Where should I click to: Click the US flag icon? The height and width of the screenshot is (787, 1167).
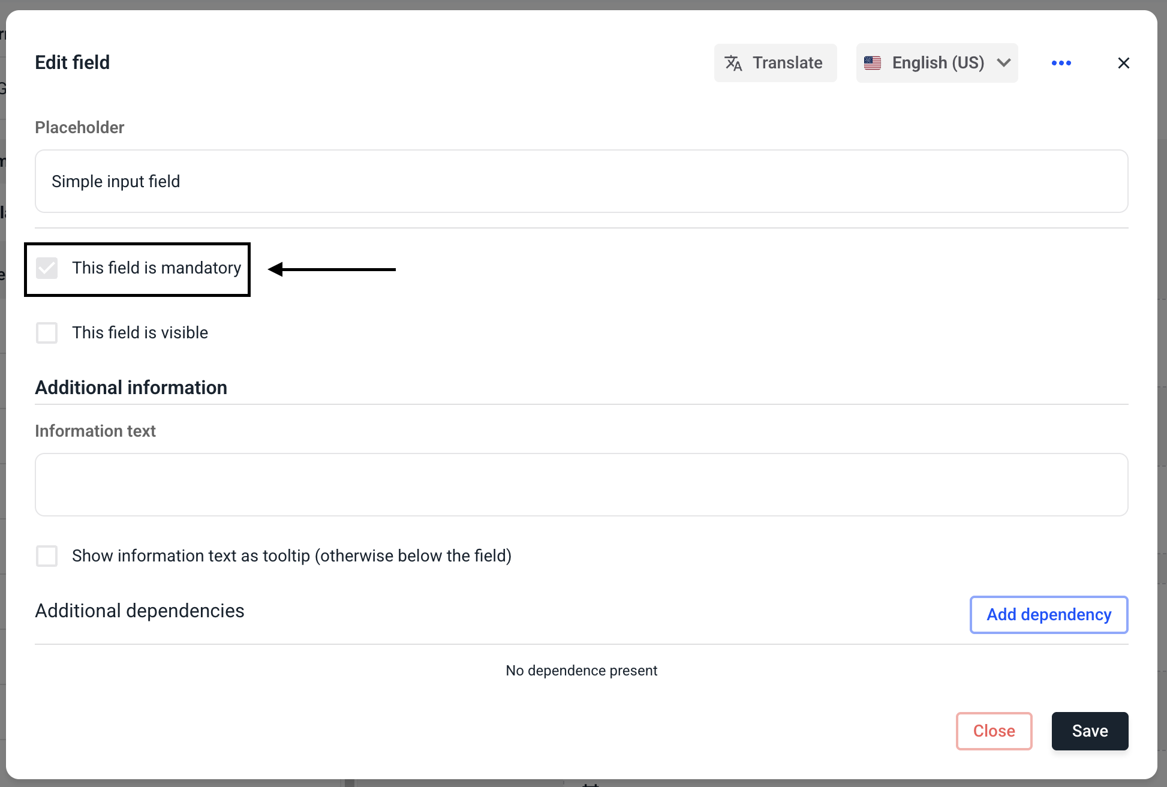click(873, 63)
